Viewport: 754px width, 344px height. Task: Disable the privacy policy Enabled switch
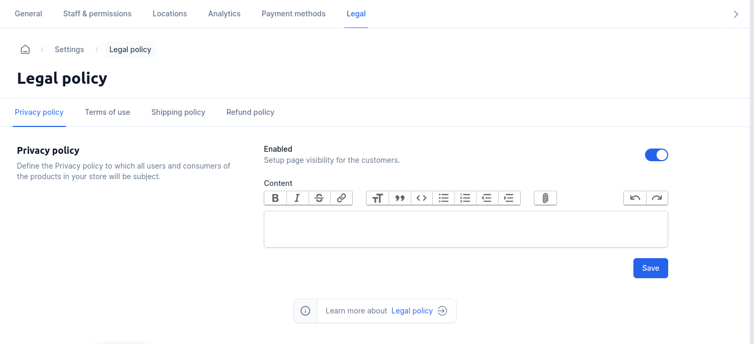[656, 155]
